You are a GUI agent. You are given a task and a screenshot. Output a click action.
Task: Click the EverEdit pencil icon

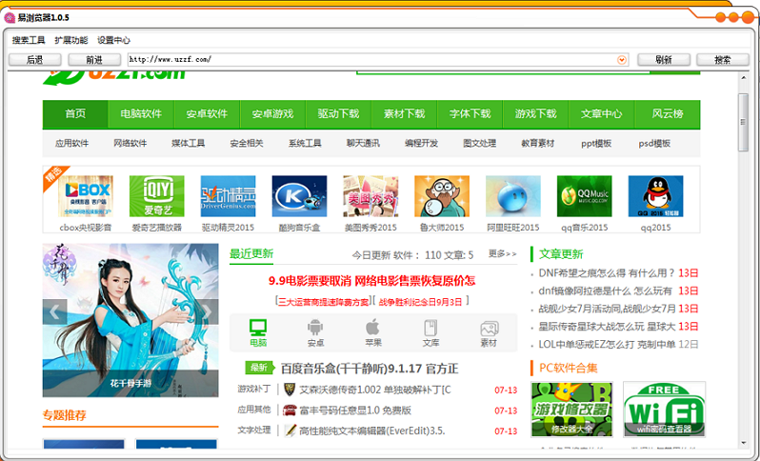point(290,431)
